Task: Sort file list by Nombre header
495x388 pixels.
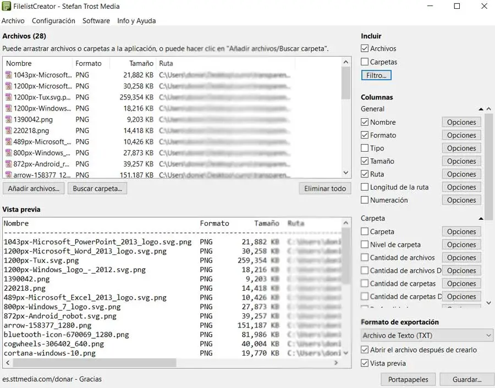Action: pos(37,63)
